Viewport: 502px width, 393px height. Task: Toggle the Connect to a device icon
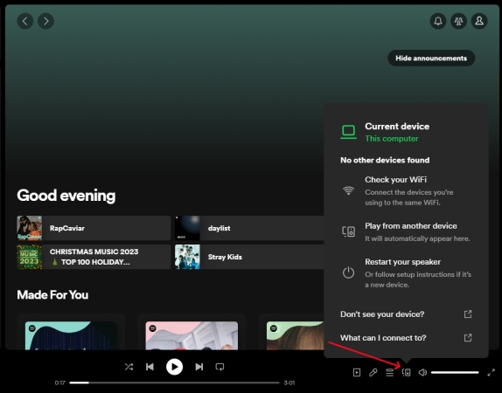click(407, 373)
